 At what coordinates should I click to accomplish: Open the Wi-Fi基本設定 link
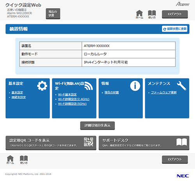click(x=67, y=95)
